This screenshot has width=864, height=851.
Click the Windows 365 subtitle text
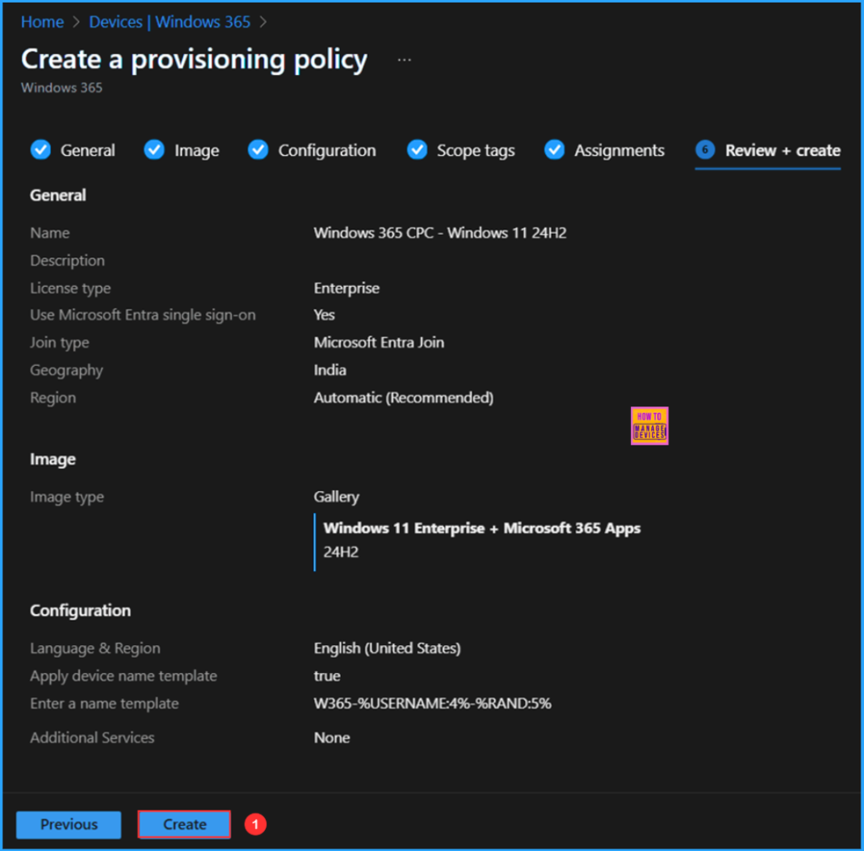62,88
